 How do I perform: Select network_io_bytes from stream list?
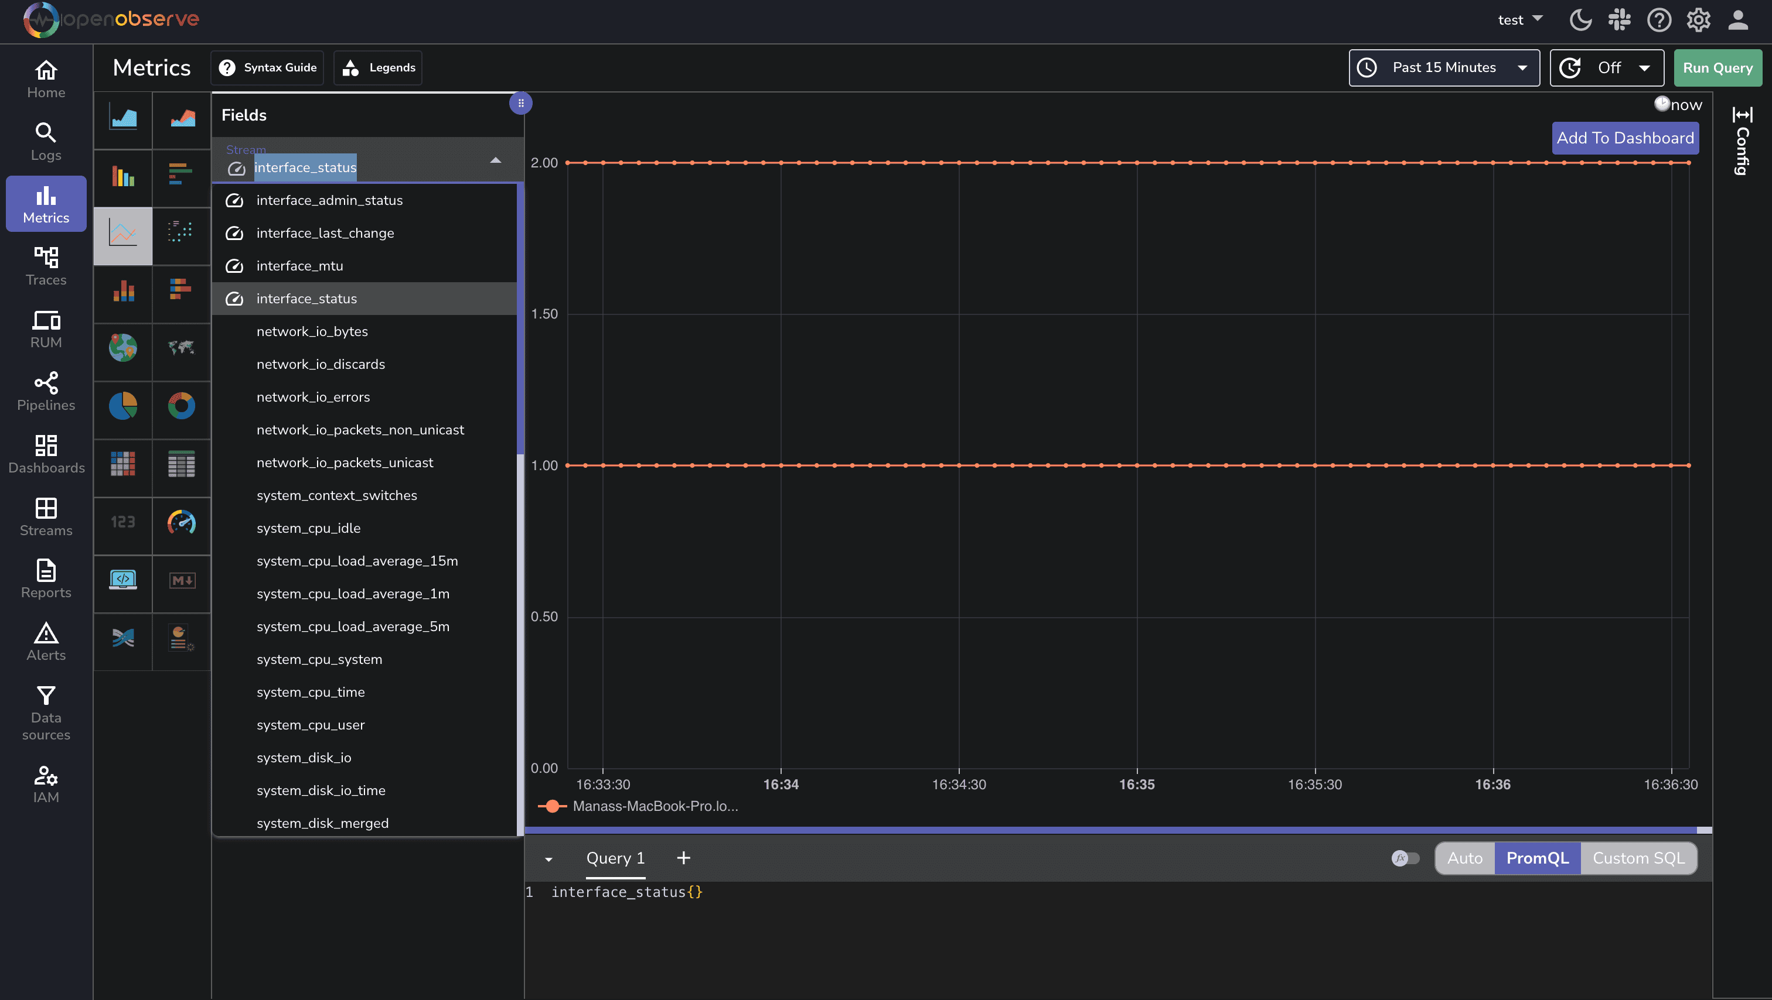pyautogui.click(x=312, y=331)
